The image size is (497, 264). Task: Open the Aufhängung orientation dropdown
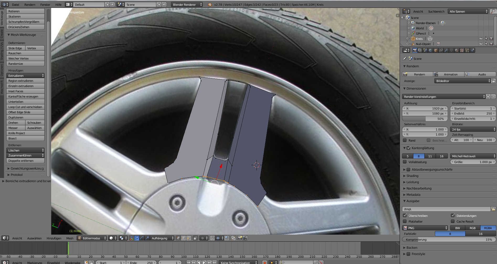(162, 238)
